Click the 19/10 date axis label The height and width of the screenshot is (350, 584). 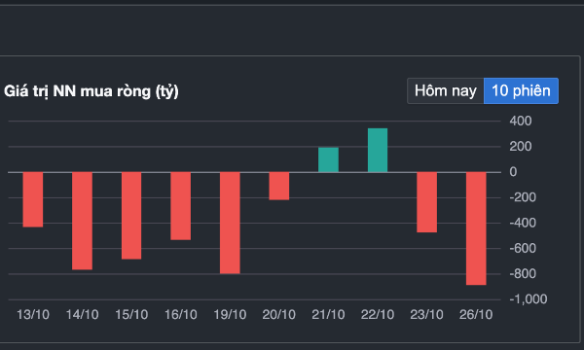pyautogui.click(x=230, y=315)
